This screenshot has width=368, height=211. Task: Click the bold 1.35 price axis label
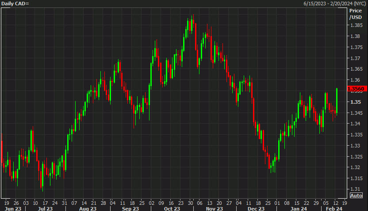(x=356, y=102)
